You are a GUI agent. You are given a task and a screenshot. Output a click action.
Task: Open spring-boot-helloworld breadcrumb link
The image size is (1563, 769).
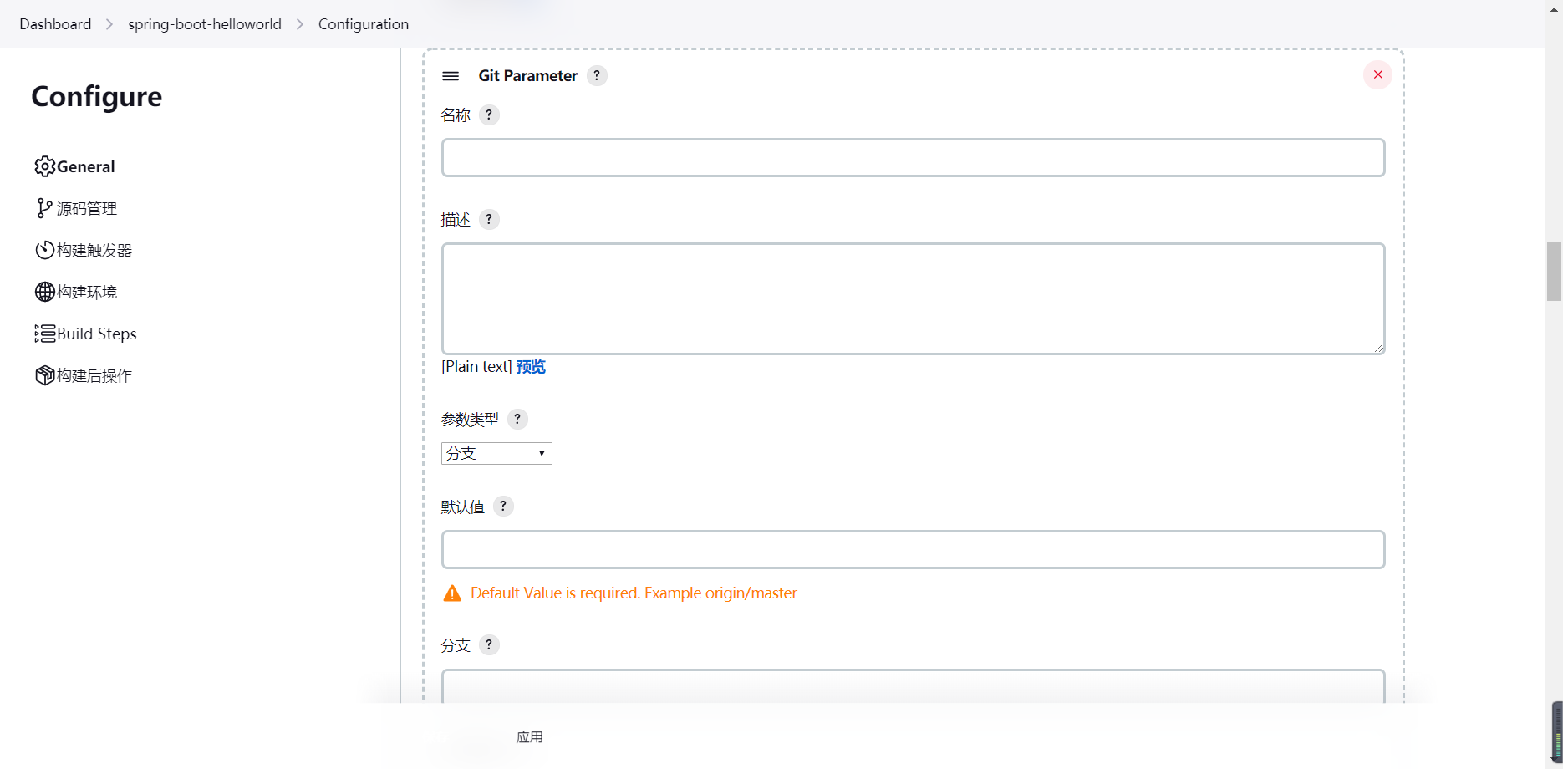[205, 24]
